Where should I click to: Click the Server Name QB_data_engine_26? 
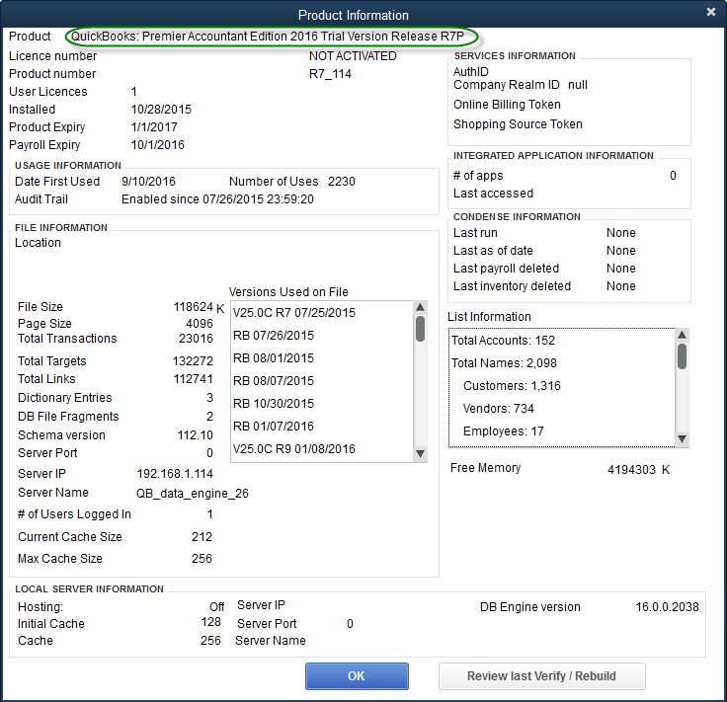[x=193, y=494]
